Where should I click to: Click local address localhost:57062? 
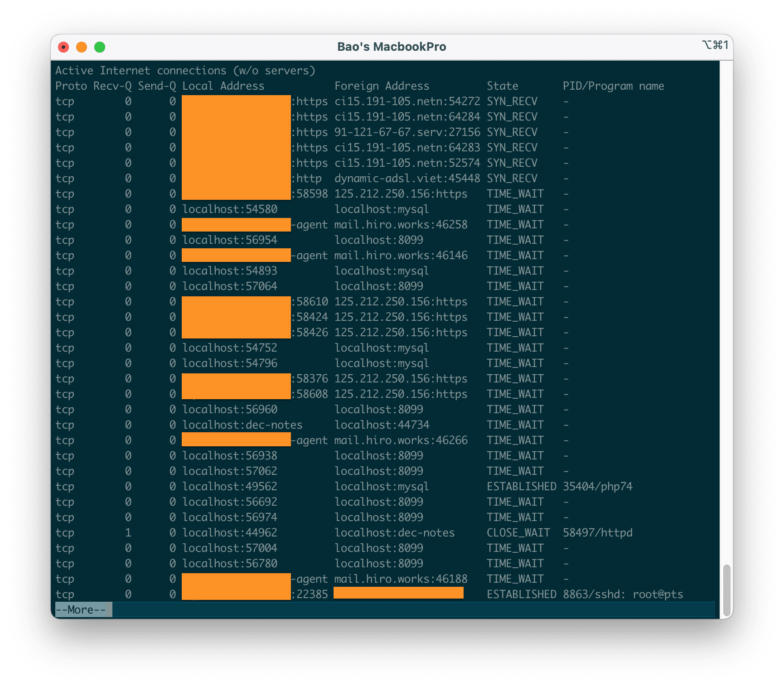[230, 471]
